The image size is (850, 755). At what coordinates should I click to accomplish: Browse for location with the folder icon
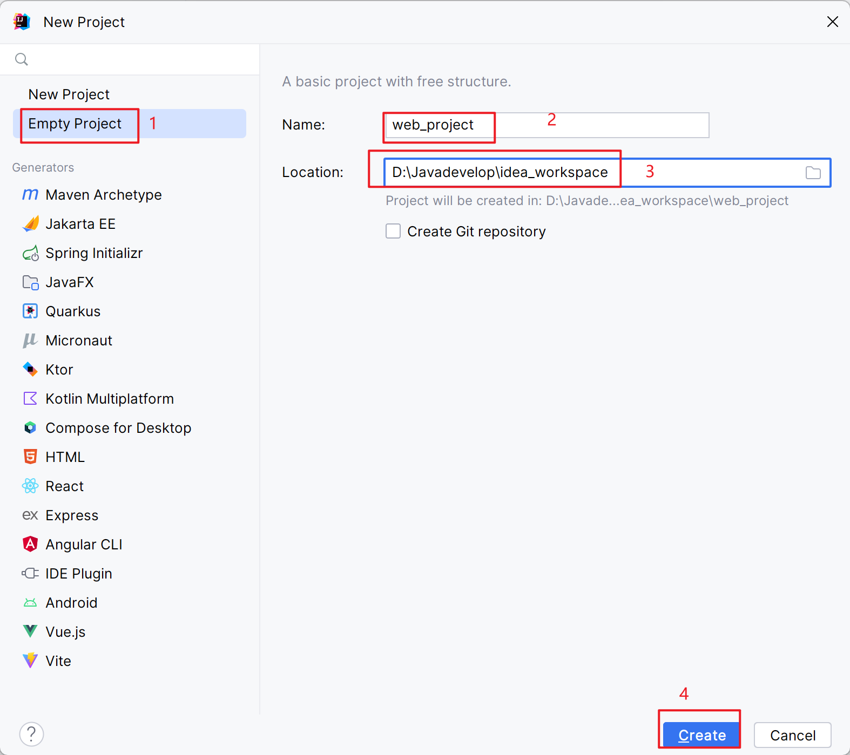[813, 173]
